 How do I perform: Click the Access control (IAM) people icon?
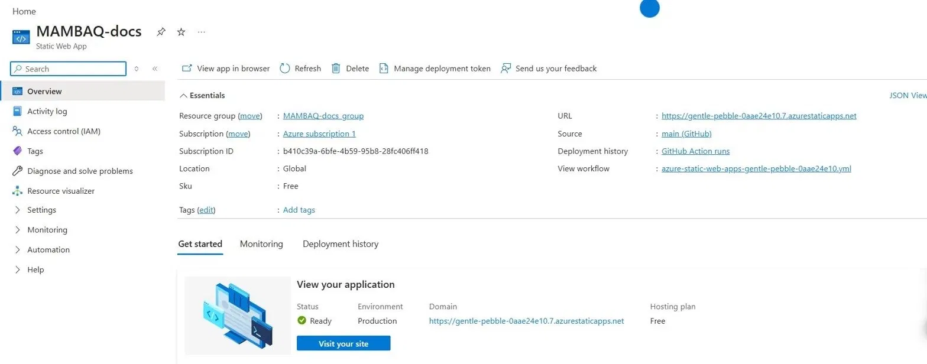pyautogui.click(x=18, y=131)
